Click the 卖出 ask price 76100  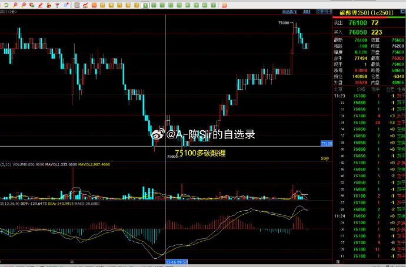(358, 22)
